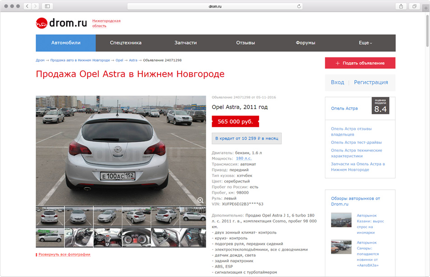Image resolution: width=430 pixels, height=277 pixels.
Task: Click the drom.ru address bar
Action: pos(215,6)
